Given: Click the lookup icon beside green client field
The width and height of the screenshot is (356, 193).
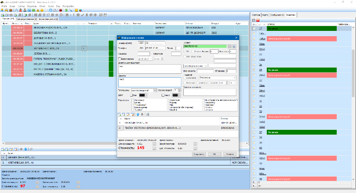Looking at the screenshot, I should coord(233,46).
